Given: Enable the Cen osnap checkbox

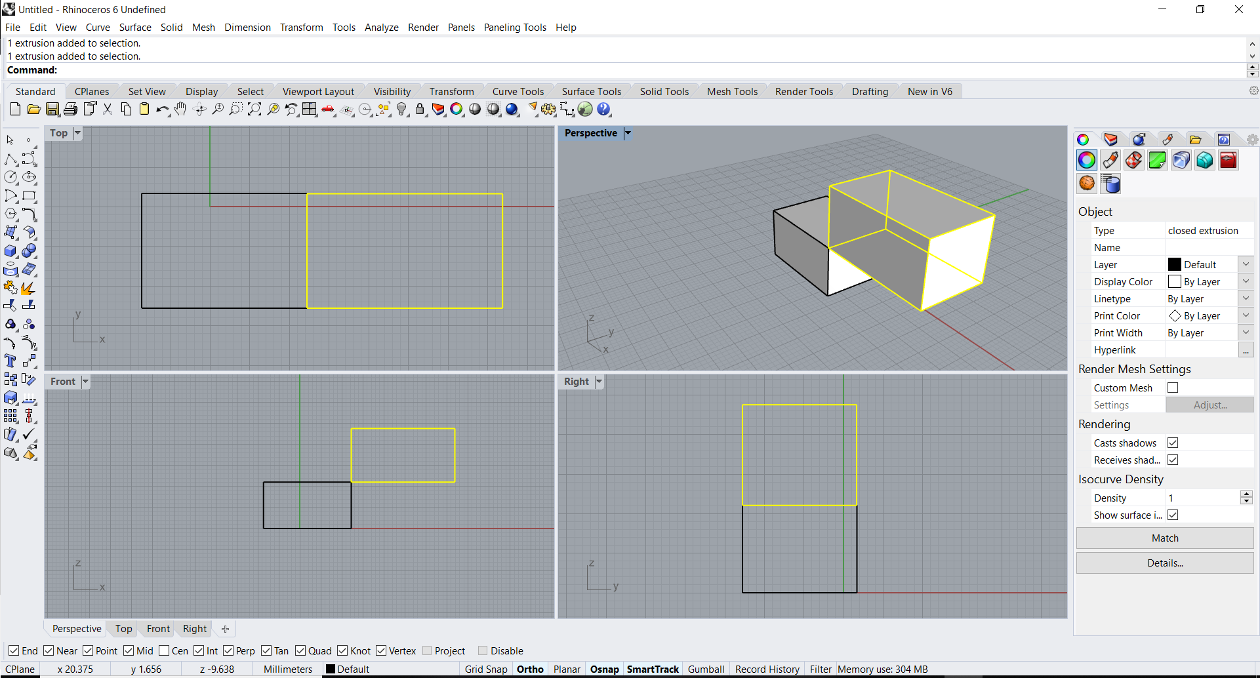Looking at the screenshot, I should coord(164,651).
